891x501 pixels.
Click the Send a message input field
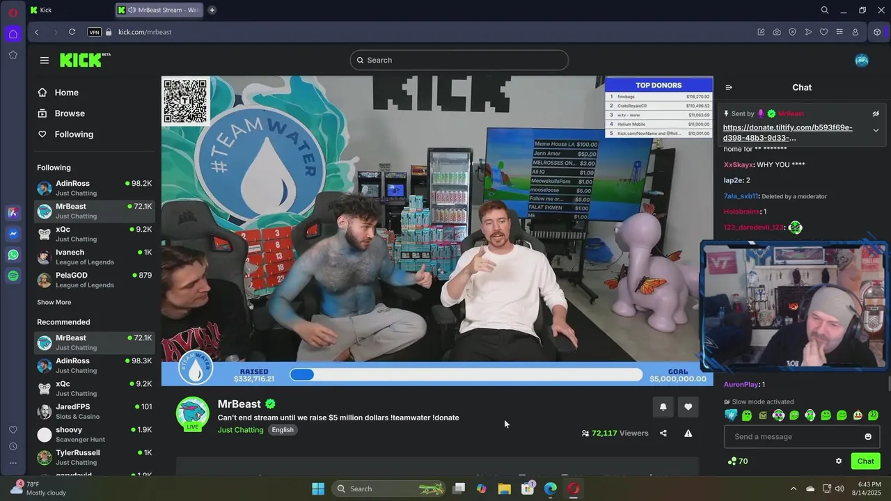click(x=802, y=437)
